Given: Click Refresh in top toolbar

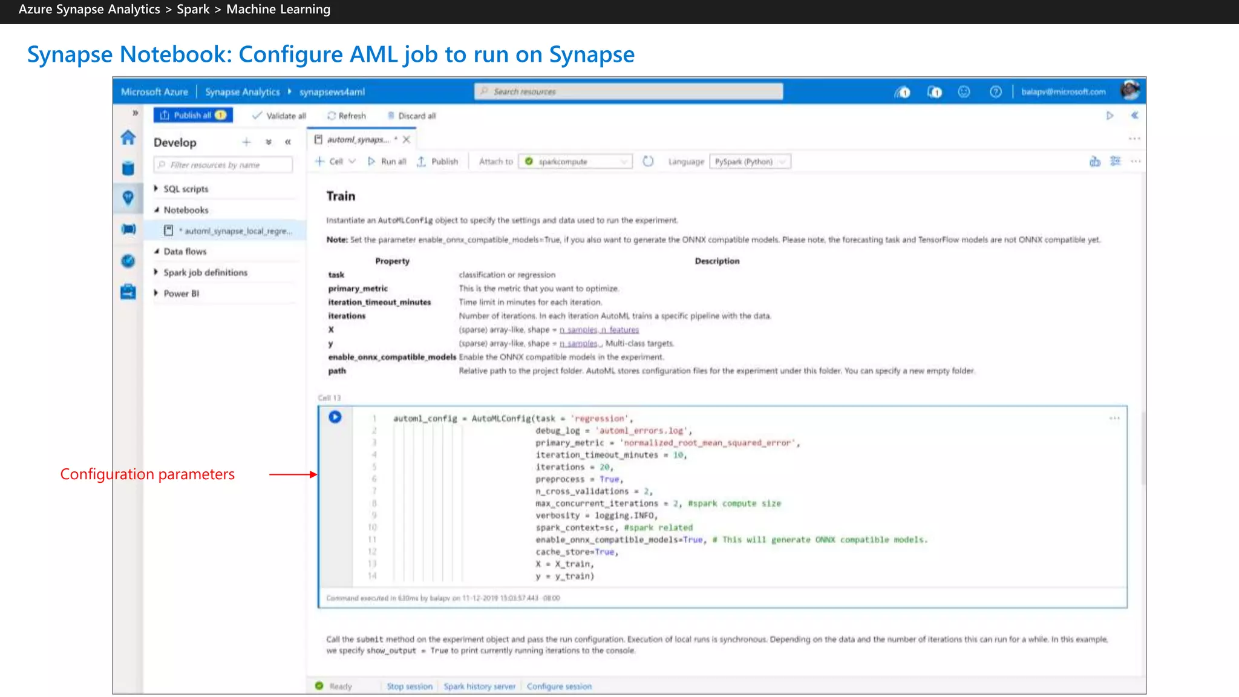Looking at the screenshot, I should (x=347, y=116).
